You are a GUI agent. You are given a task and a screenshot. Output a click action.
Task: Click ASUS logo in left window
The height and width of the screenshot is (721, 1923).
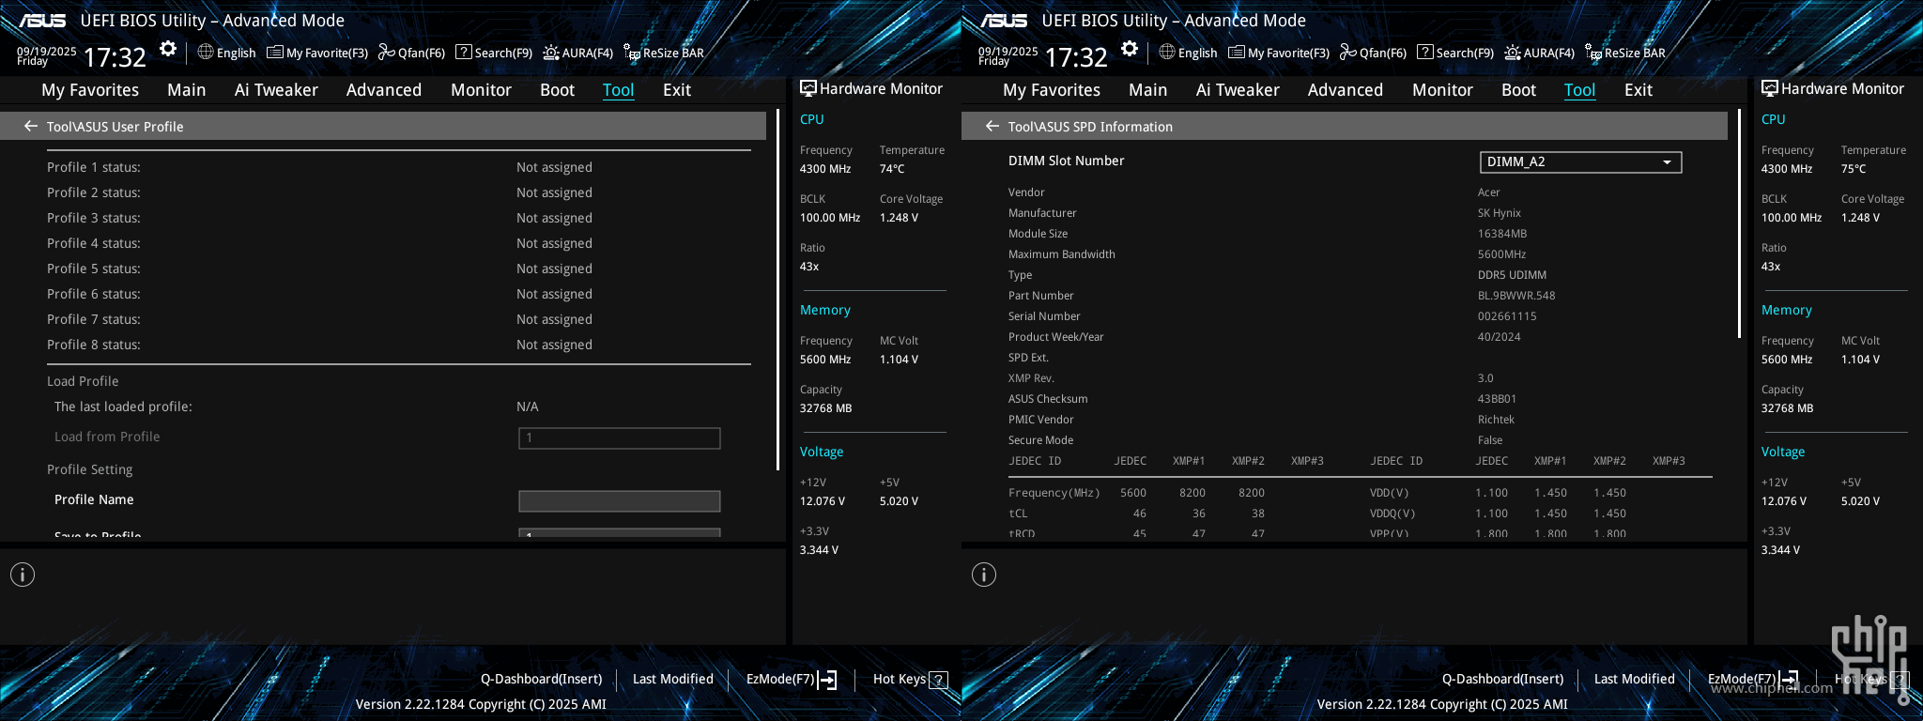click(x=42, y=21)
